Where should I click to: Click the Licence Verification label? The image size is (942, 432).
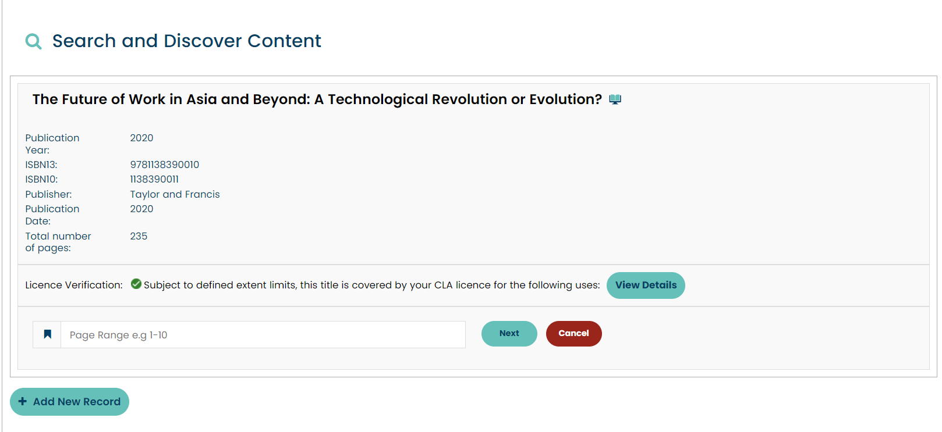[74, 285]
